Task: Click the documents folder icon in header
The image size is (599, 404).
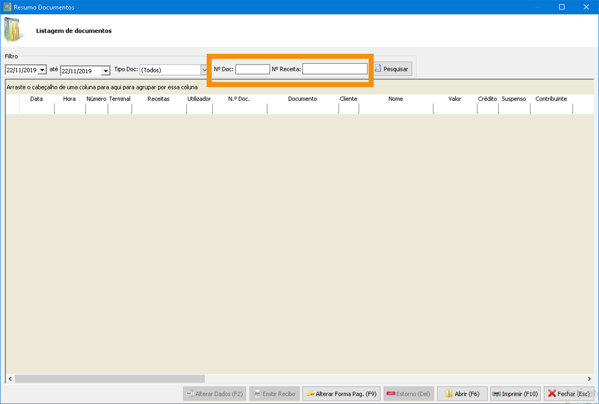Action: [x=14, y=31]
